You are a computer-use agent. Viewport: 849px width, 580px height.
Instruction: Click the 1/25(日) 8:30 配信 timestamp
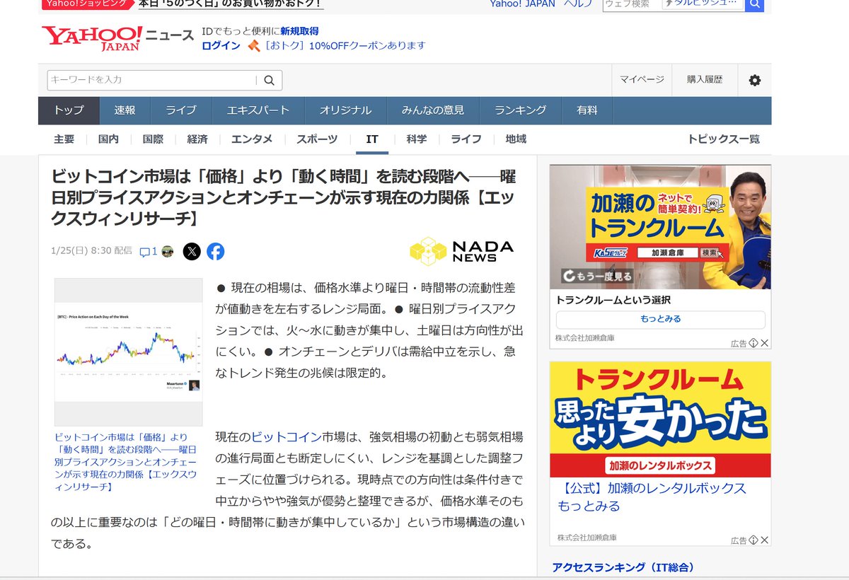[91, 251]
